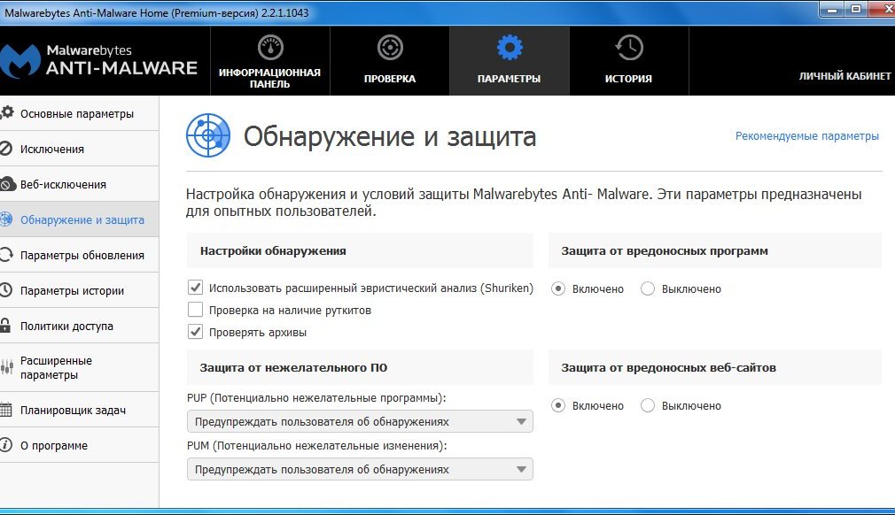Image resolution: width=895 pixels, height=515 pixels.
Task: Click the sliders icon beside Расширенные параметры
Action: coord(7,367)
